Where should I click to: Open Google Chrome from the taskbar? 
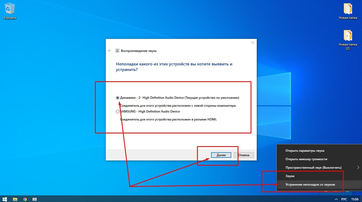pyautogui.click(x=25, y=199)
